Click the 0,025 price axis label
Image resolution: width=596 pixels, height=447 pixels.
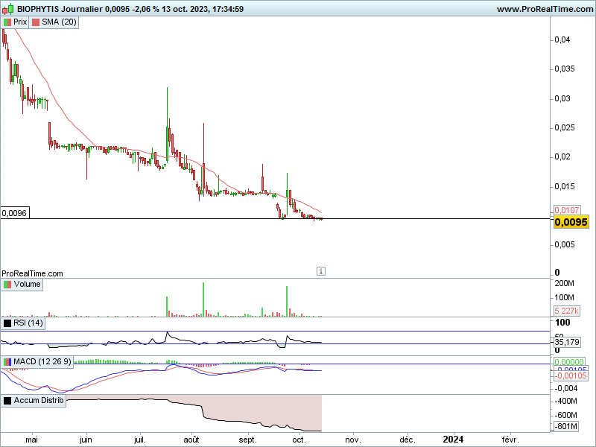click(565, 127)
